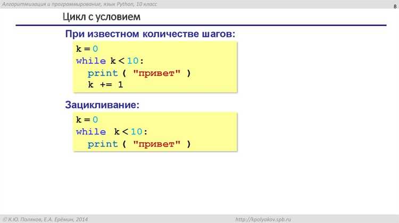This screenshot has height=223, width=399.
Task: Select heading 'При известном количестве шагов:'
Action: tap(150, 34)
